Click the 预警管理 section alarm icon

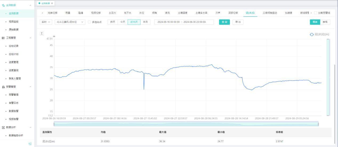coord(3,87)
